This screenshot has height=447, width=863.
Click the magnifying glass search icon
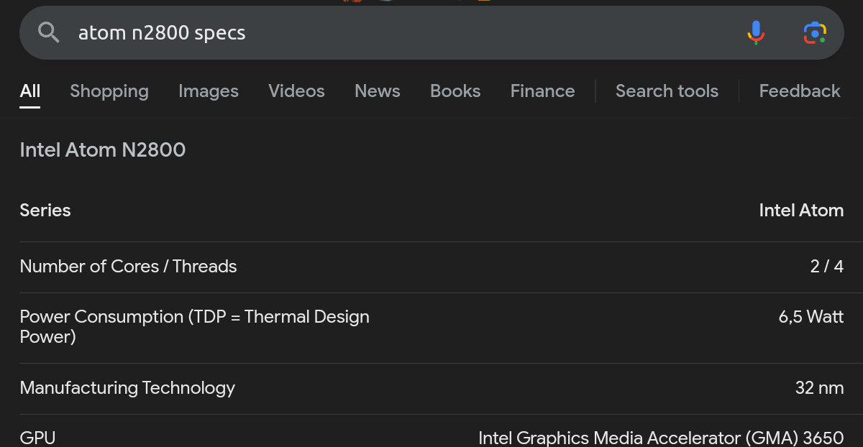click(x=49, y=32)
